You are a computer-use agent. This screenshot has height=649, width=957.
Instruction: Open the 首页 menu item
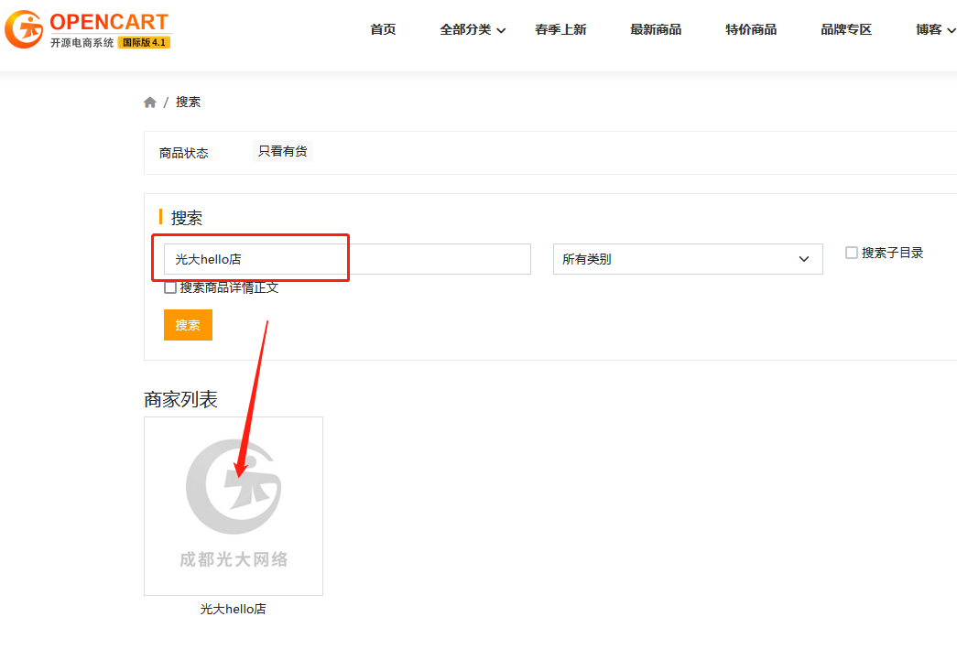click(383, 29)
